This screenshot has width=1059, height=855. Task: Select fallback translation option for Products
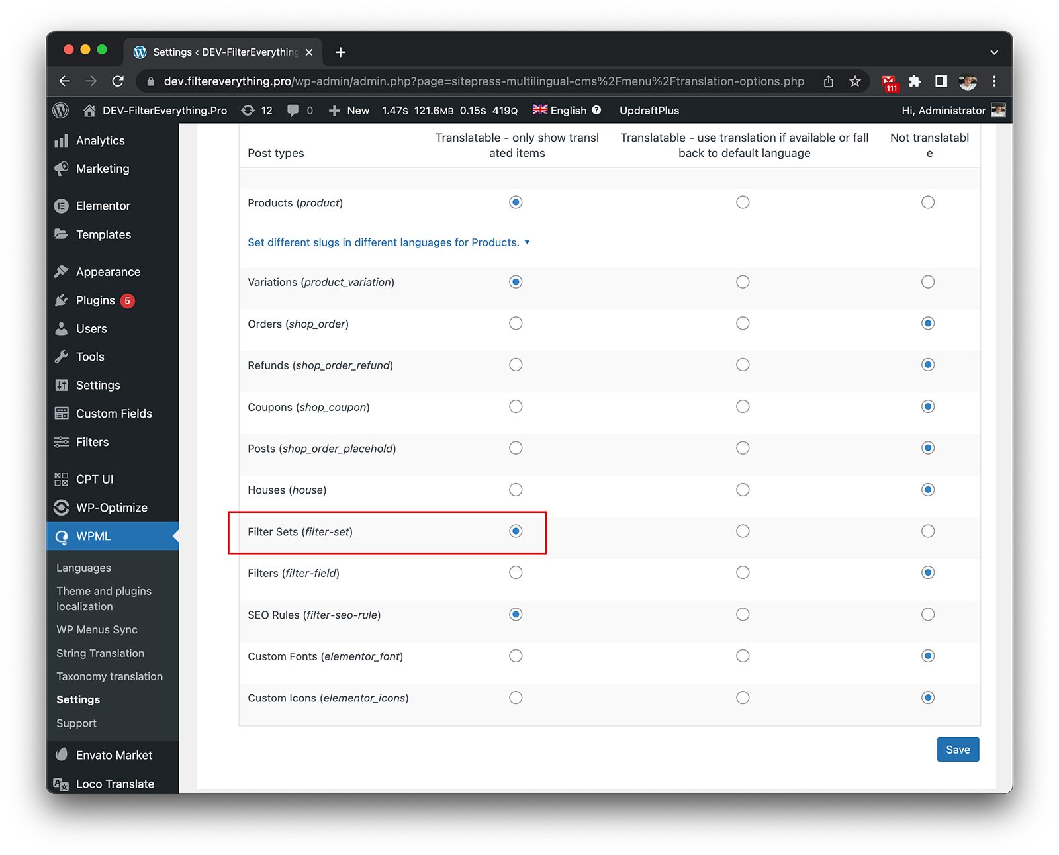[743, 202]
